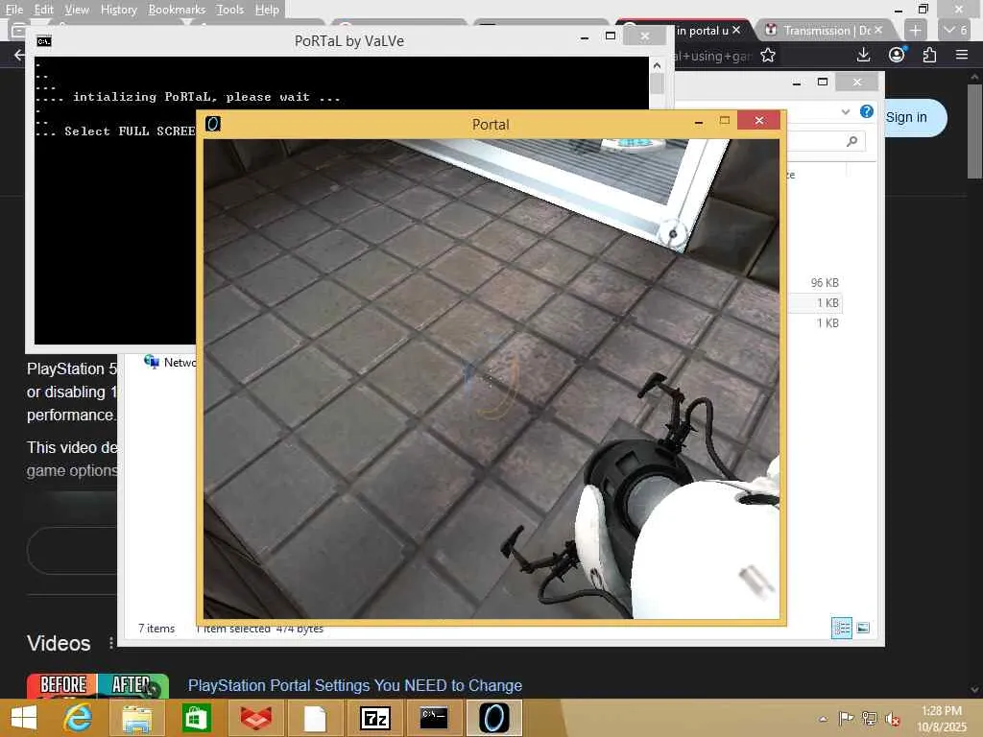The width and height of the screenshot is (983, 737).
Task: Maximize the PoRTaL by VaLVe console window
Action: click(x=610, y=36)
